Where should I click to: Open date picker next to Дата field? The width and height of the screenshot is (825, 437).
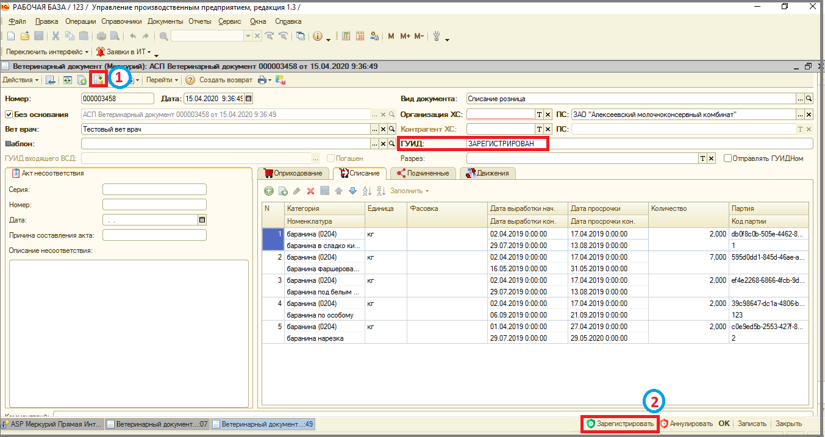(248, 98)
